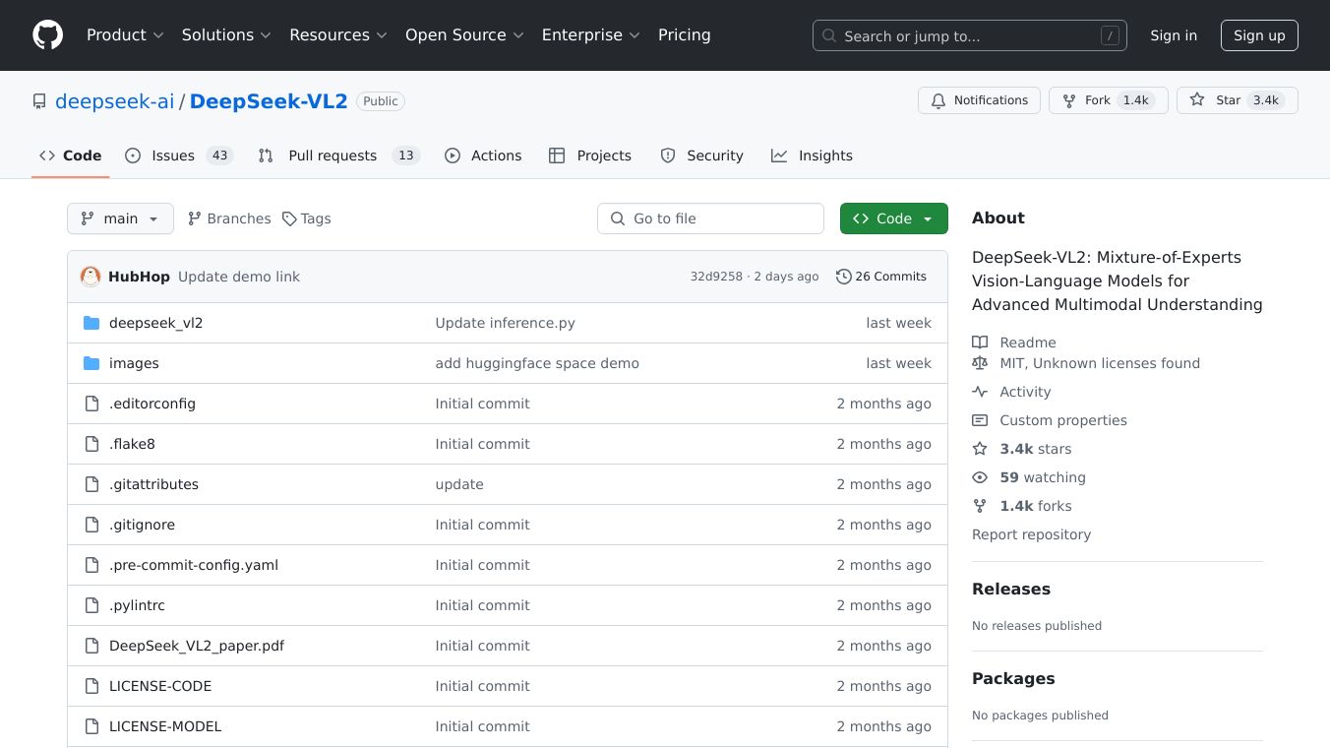Click the GitHub logo icon

47,35
